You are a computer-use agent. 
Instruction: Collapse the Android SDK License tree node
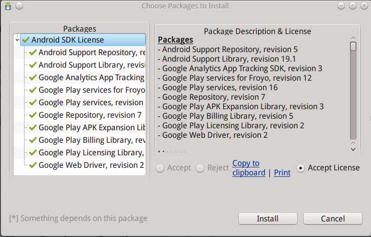pyautogui.click(x=17, y=40)
